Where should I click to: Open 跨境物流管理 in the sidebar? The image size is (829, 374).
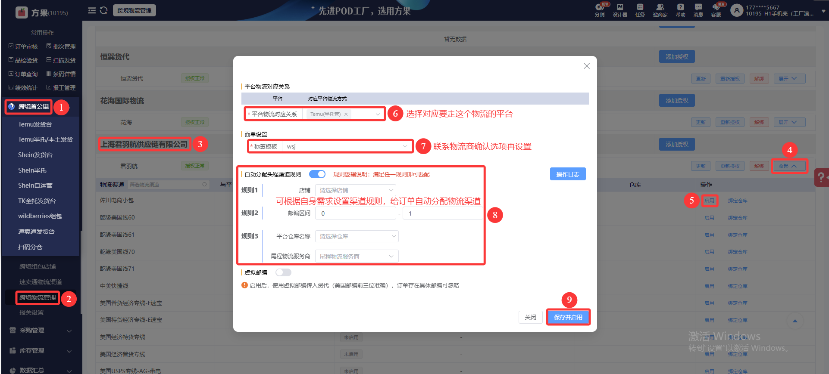(x=38, y=297)
